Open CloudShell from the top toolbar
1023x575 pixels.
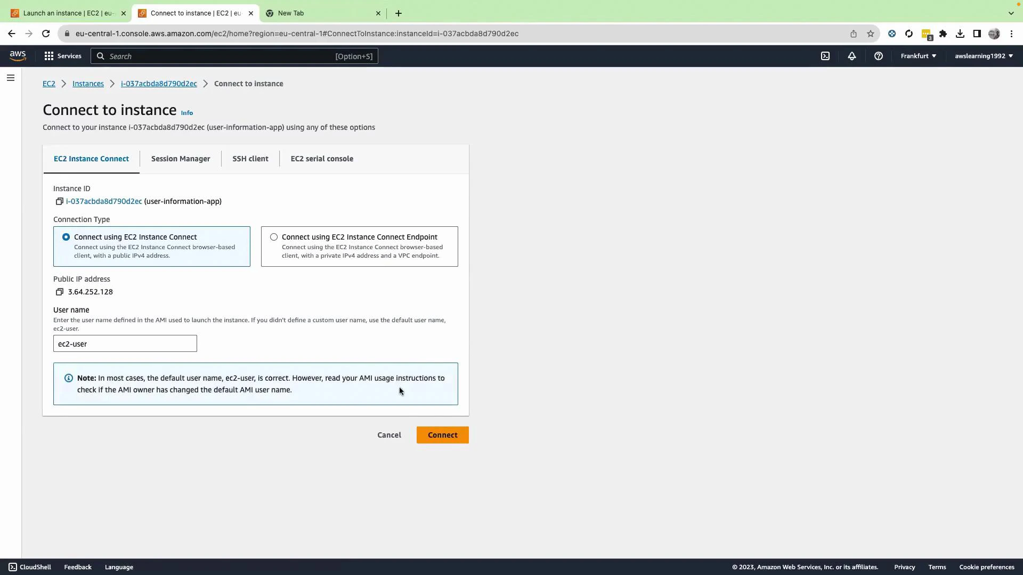(x=825, y=56)
